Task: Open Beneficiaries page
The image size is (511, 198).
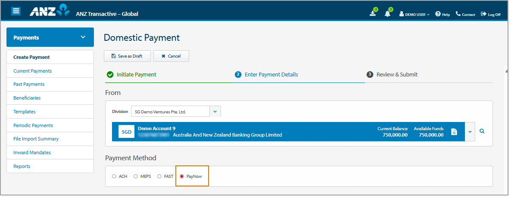Action: [x=50, y=98]
